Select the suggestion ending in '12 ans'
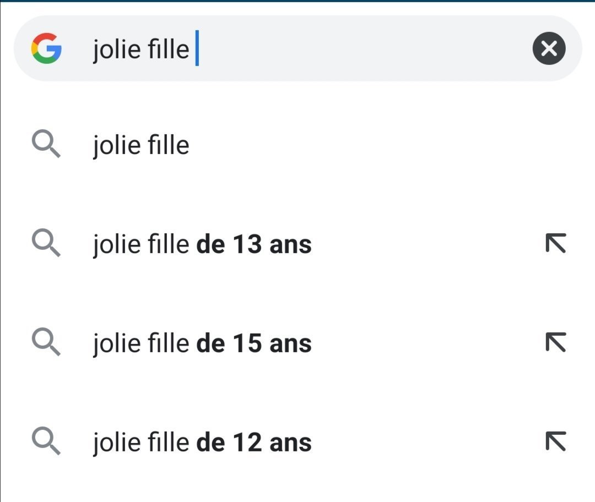This screenshot has height=502, width=595. [202, 443]
